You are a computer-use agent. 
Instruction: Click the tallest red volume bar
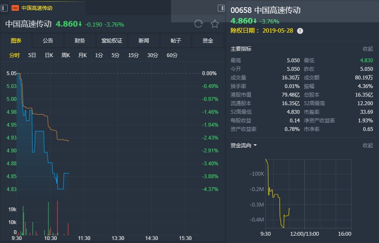pos(57,218)
